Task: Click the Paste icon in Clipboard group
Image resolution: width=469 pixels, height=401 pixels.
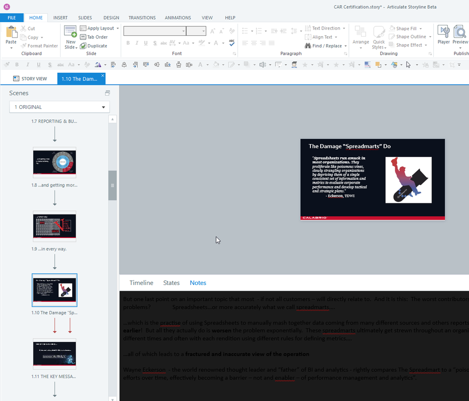Action: 11,32
